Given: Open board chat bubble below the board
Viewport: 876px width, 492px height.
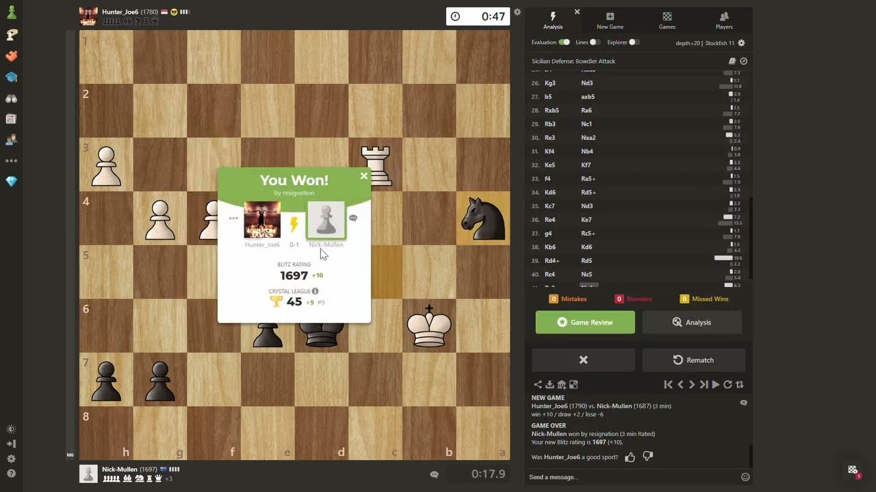Looking at the screenshot, I should click(434, 474).
